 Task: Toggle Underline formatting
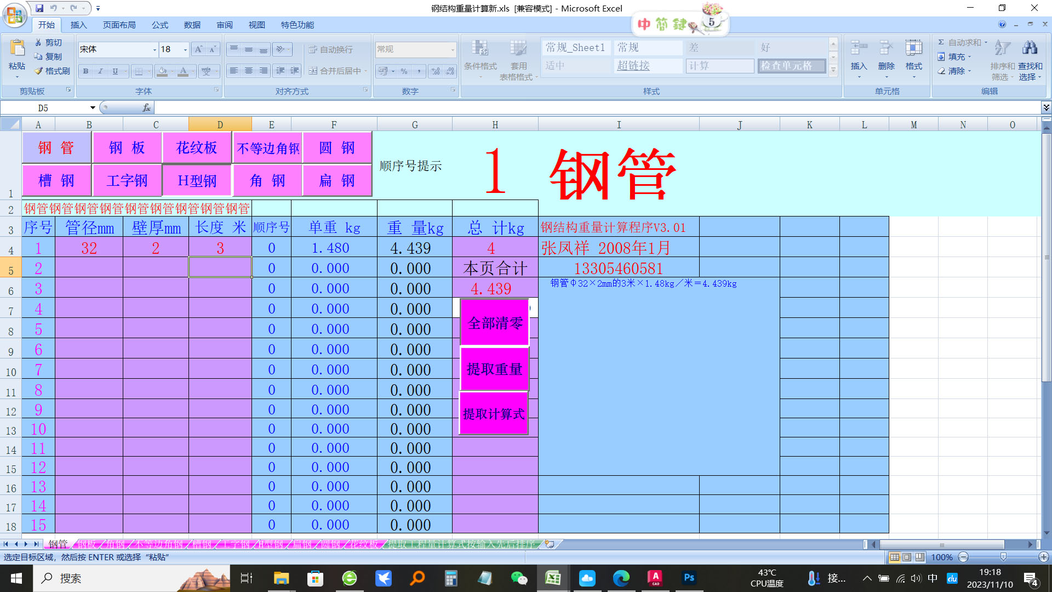115,71
